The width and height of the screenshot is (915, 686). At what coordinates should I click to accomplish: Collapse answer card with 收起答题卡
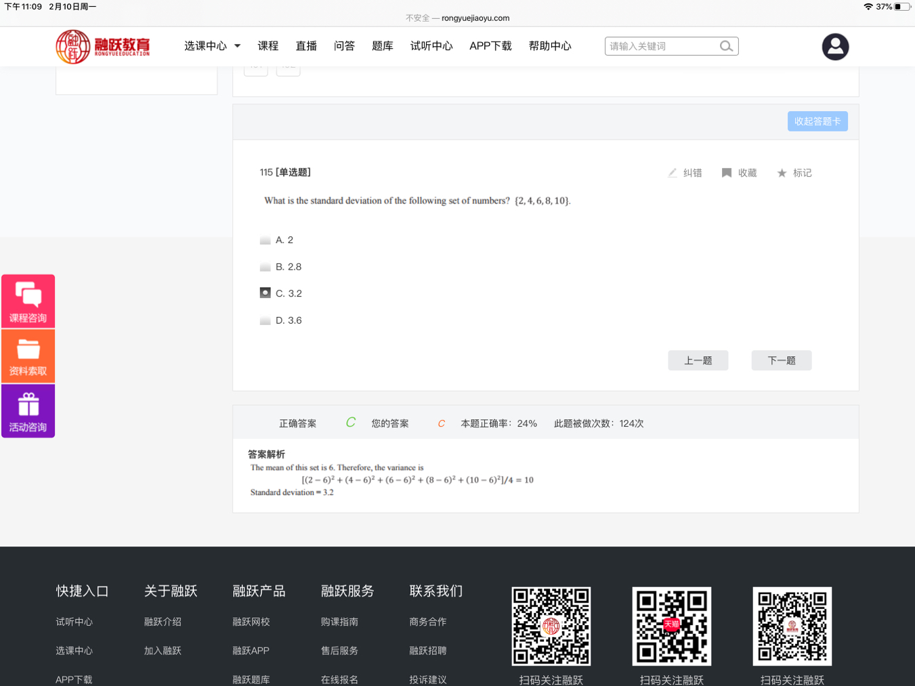click(x=817, y=121)
